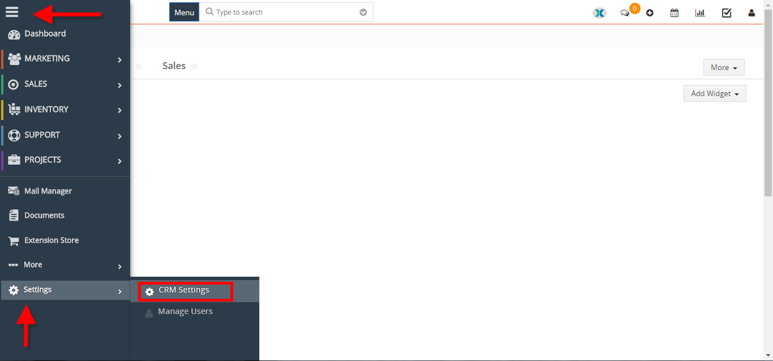The image size is (773, 361).
Task: Click the Support lifebuoy icon
Action: 14,135
